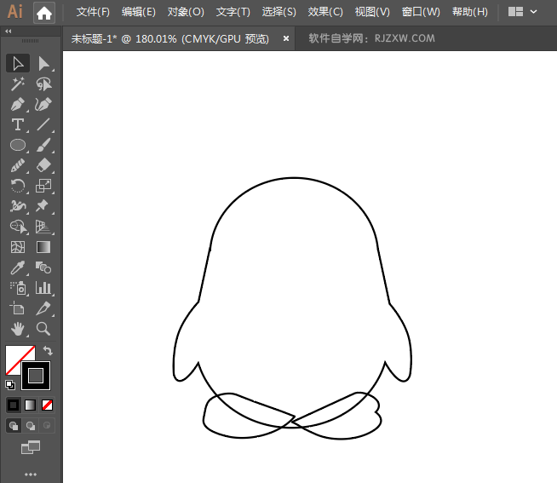
Task: Expand toolbar with double arrow
Action: tap(9, 31)
